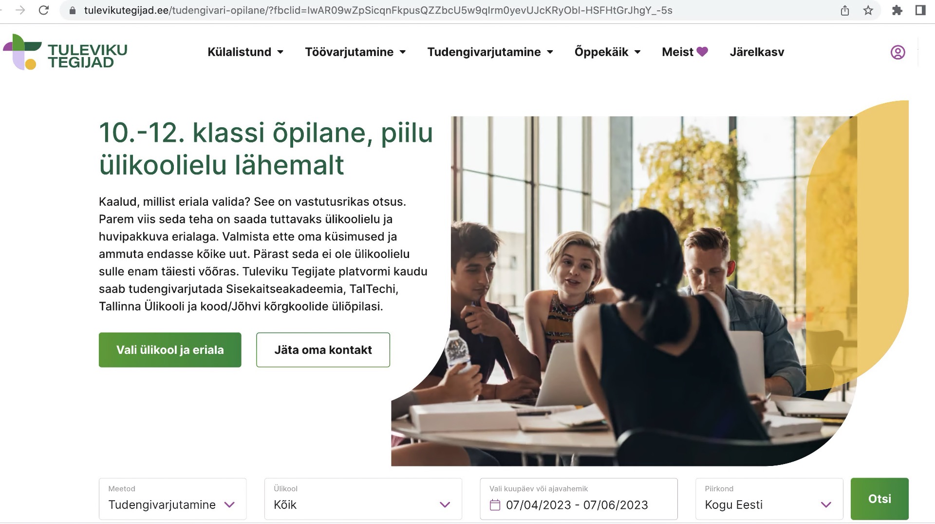Go to the Järelkasv page

pos(757,52)
